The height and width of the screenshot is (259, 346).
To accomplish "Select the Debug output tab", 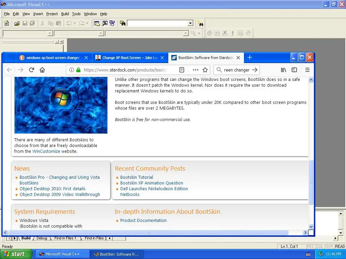I will point(42,238).
